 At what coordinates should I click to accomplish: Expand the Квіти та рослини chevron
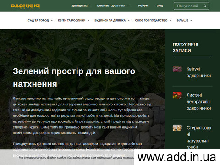(88, 20)
